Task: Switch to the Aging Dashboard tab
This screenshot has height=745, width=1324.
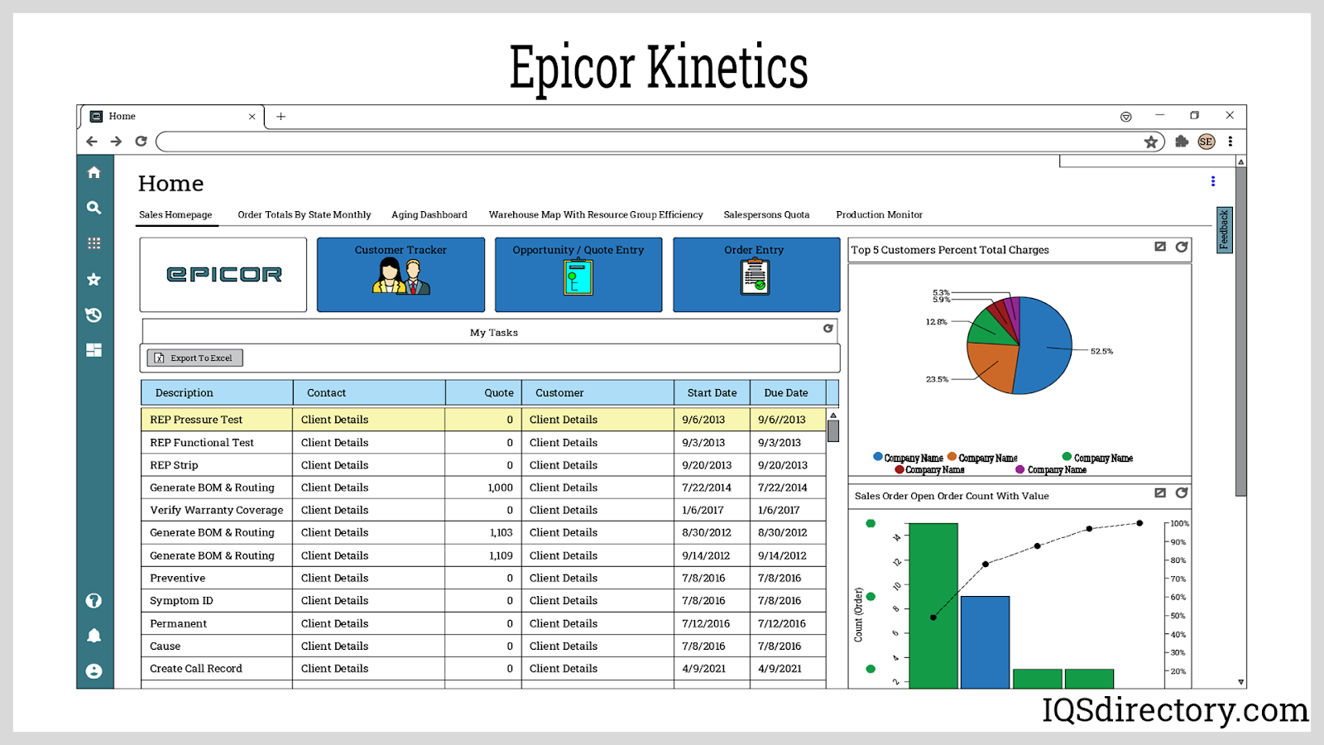Action: pyautogui.click(x=429, y=214)
